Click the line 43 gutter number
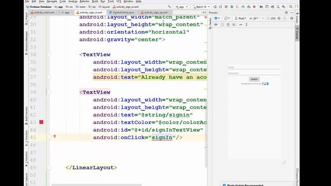 click(x=33, y=122)
